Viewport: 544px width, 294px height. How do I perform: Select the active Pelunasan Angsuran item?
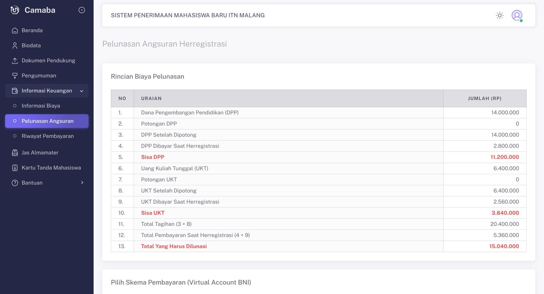[x=47, y=121]
